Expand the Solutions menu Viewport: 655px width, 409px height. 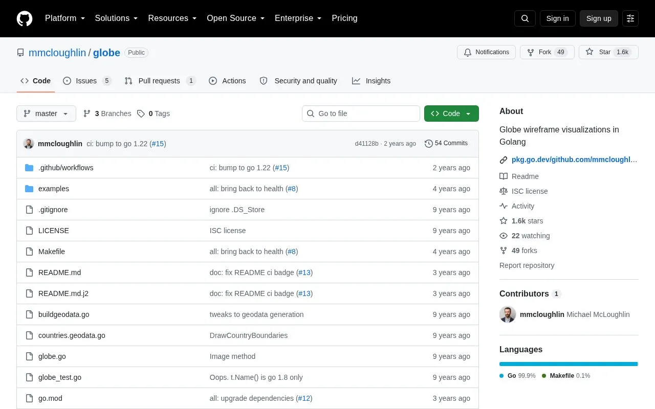click(116, 18)
